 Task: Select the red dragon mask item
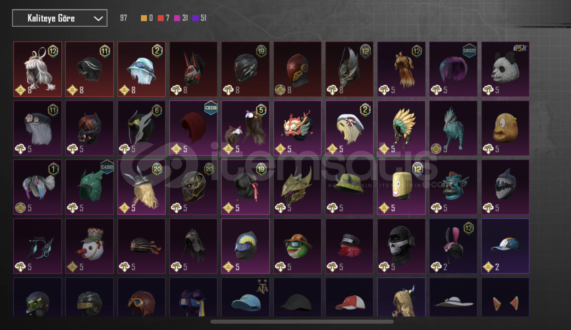[297, 128]
